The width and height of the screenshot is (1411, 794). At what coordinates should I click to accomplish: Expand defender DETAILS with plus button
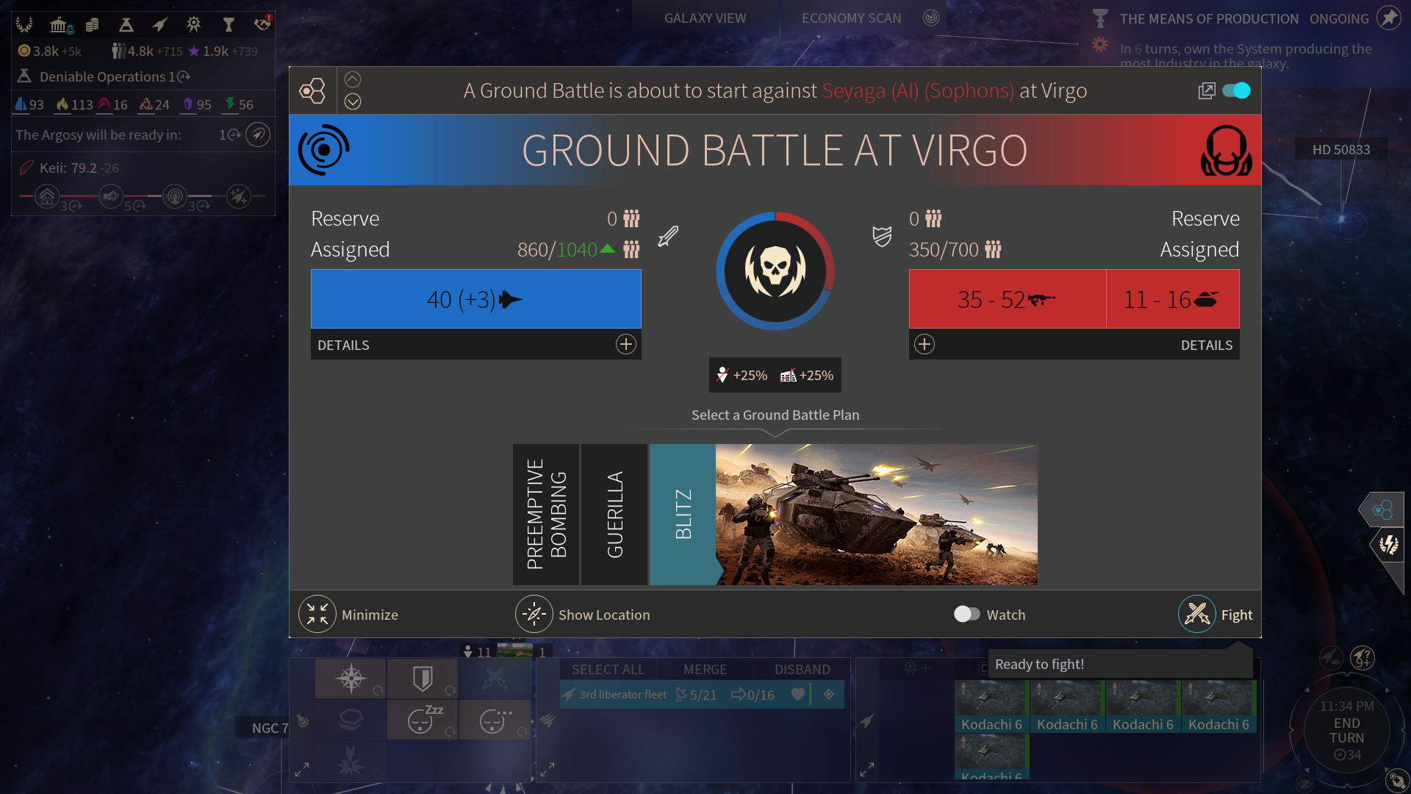(x=924, y=344)
